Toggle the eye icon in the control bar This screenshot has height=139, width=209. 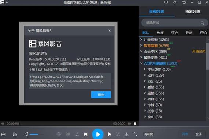[x=59, y=134]
